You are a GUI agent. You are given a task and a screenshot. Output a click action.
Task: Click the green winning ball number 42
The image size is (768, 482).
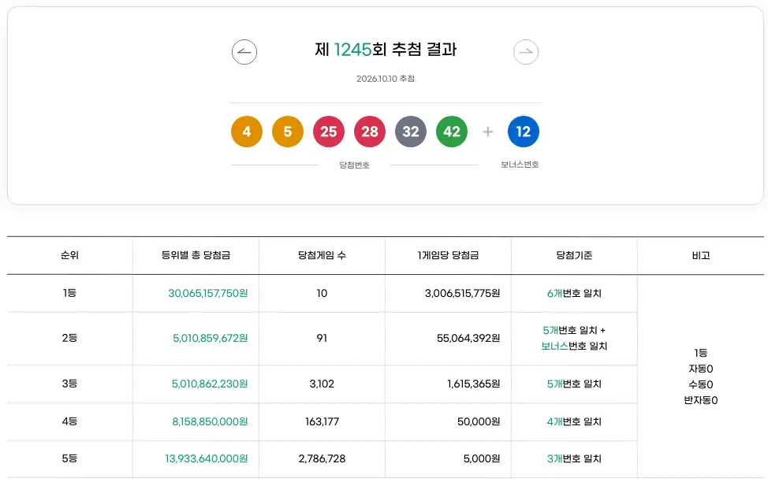tap(452, 132)
